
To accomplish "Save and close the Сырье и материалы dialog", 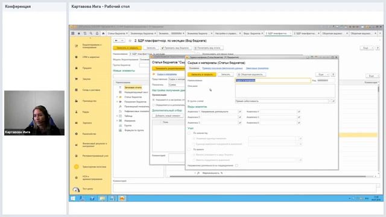I will (x=202, y=75).
